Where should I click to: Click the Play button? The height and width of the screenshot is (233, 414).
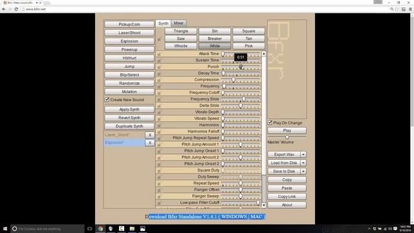click(x=287, y=131)
